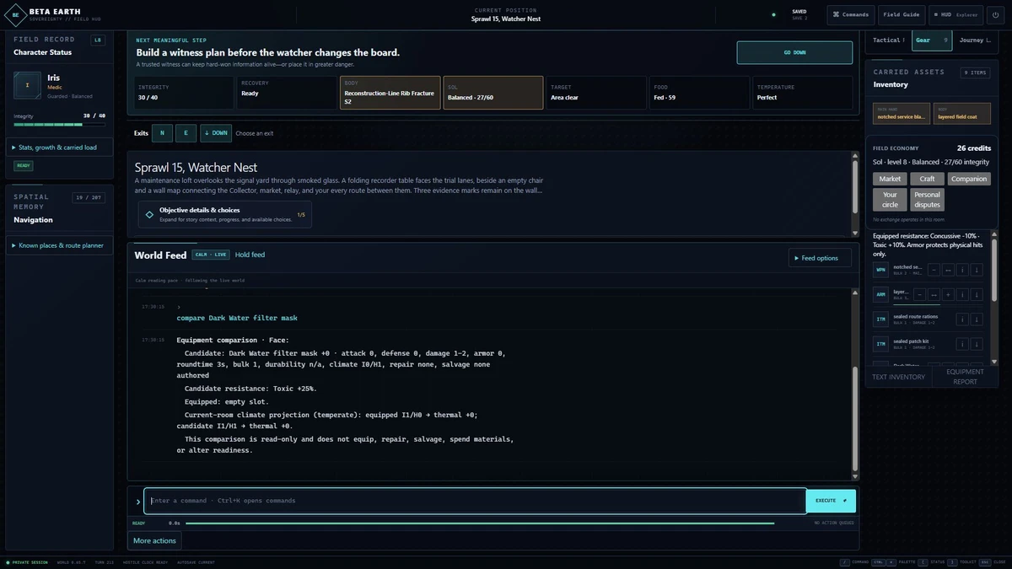1012x569 pixels.
Task: Click inventory list scroll-down arrow
Action: click(994, 362)
